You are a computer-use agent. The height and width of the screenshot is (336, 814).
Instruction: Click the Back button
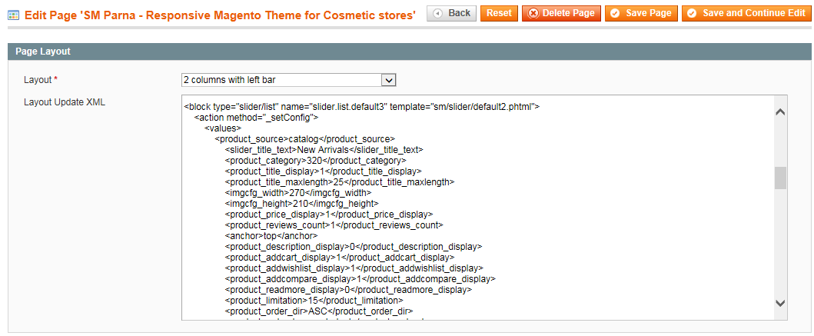pyautogui.click(x=451, y=13)
